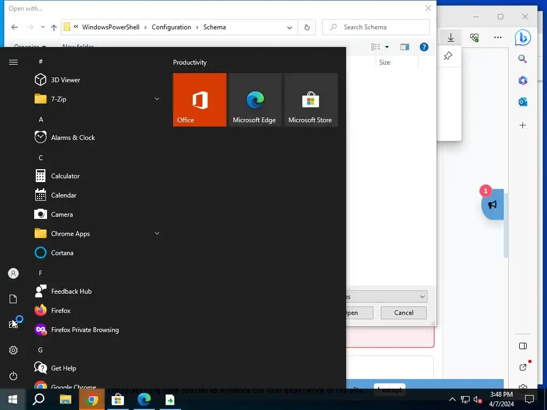Open the dialog Help icon
The height and width of the screenshot is (410, 547).
[x=424, y=47]
